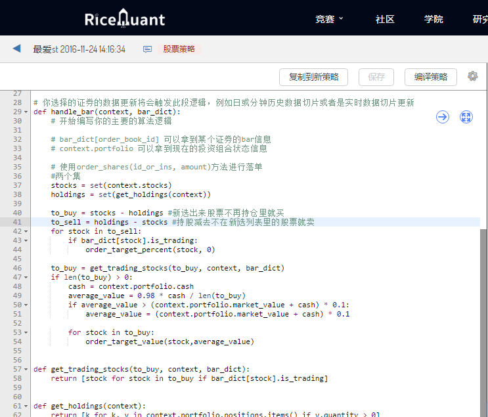Open the editor settings gear
Image resolution: width=488 pixels, height=417 pixels.
[x=472, y=76]
